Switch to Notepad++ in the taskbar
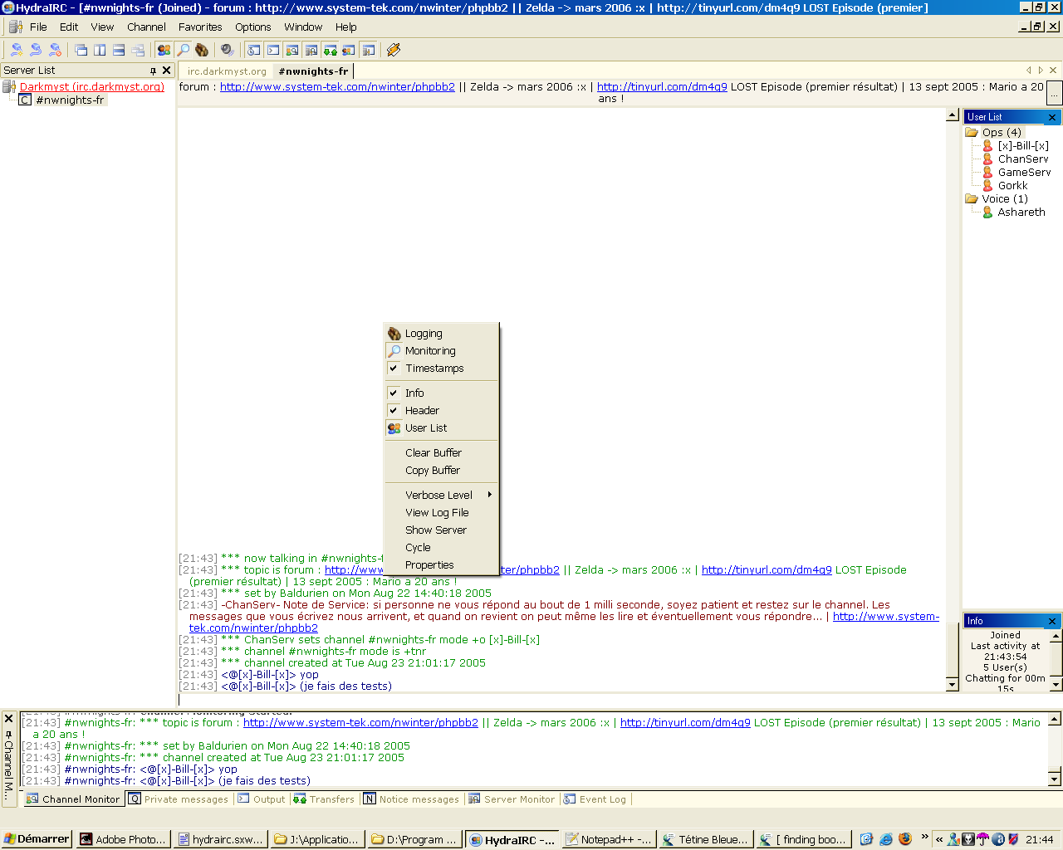The width and height of the screenshot is (1063, 850). [609, 839]
